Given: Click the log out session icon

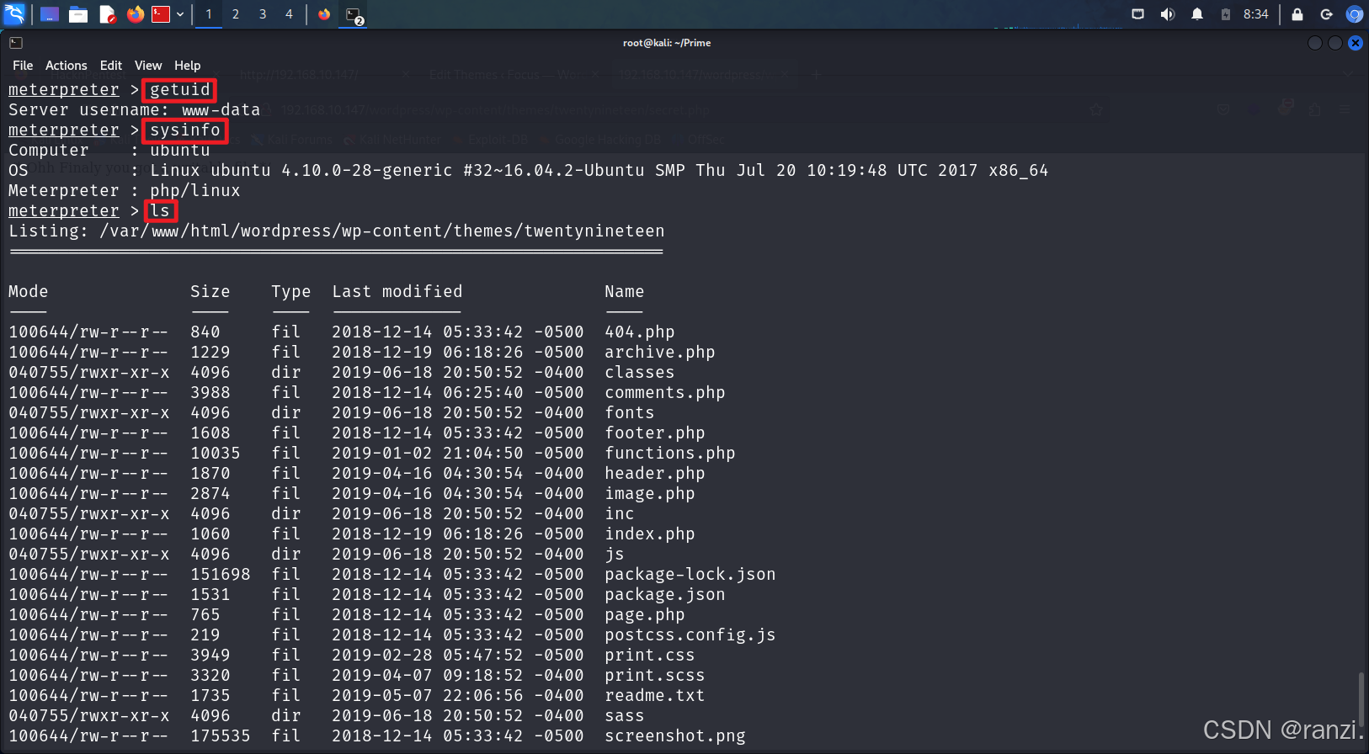Looking at the screenshot, I should pos(1326,14).
